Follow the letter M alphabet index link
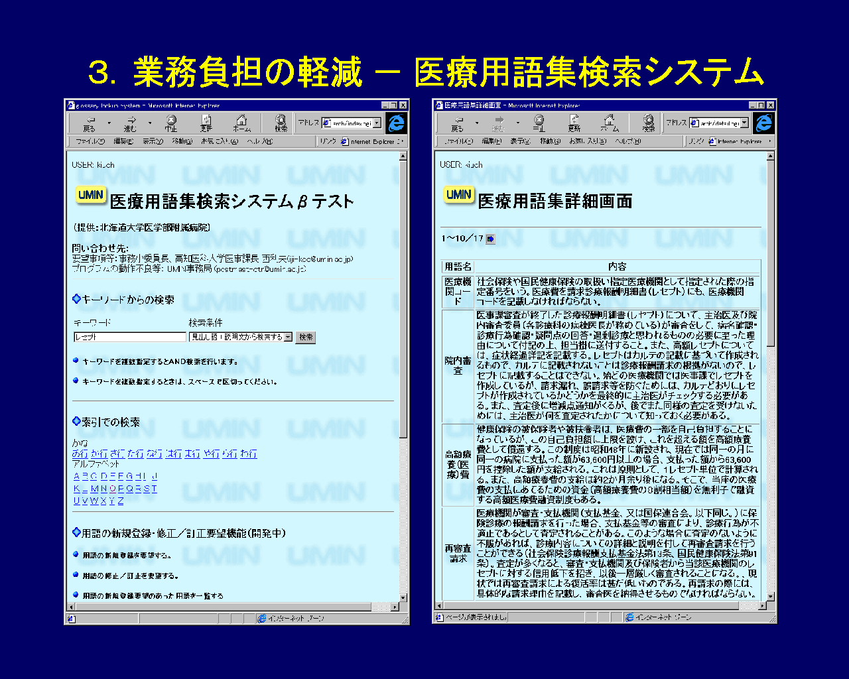849x679 pixels. tap(94, 489)
